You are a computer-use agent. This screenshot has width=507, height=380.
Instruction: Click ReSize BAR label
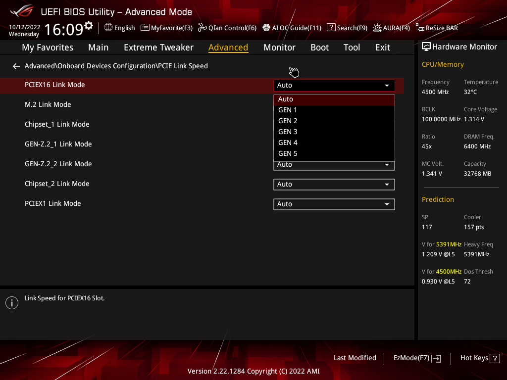pyautogui.click(x=442, y=28)
